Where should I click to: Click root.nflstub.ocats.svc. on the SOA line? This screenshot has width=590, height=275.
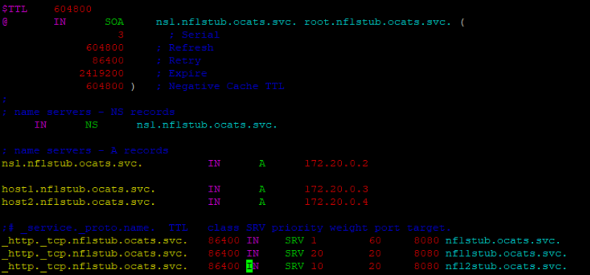(378, 22)
